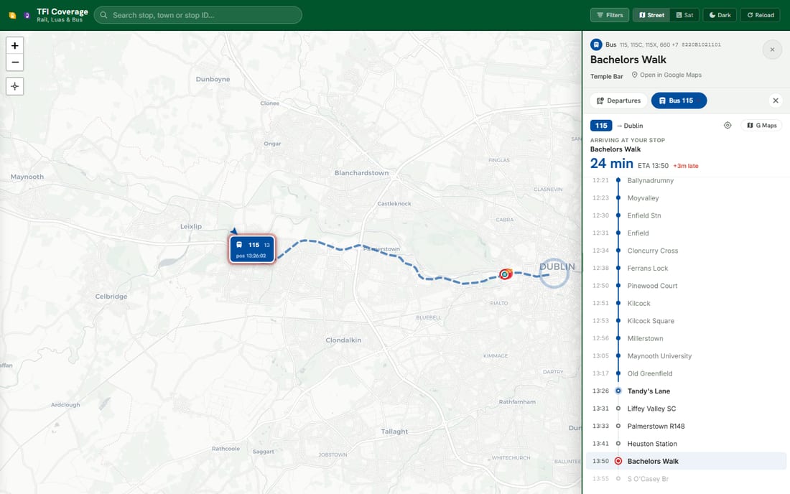Click the purple icon beside TFI Coverage title
This screenshot has height=494, width=790.
[x=27, y=15]
